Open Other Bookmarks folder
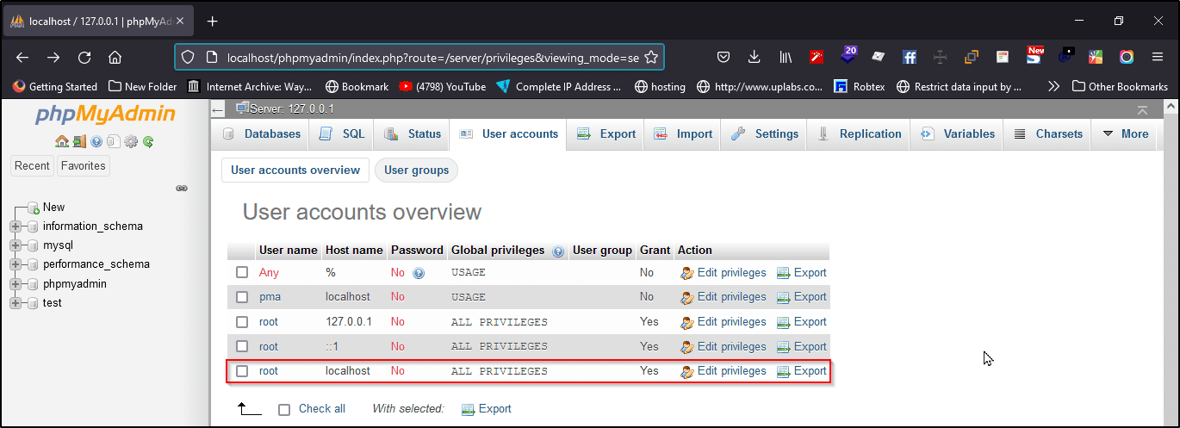The width and height of the screenshot is (1180, 428). (1120, 86)
